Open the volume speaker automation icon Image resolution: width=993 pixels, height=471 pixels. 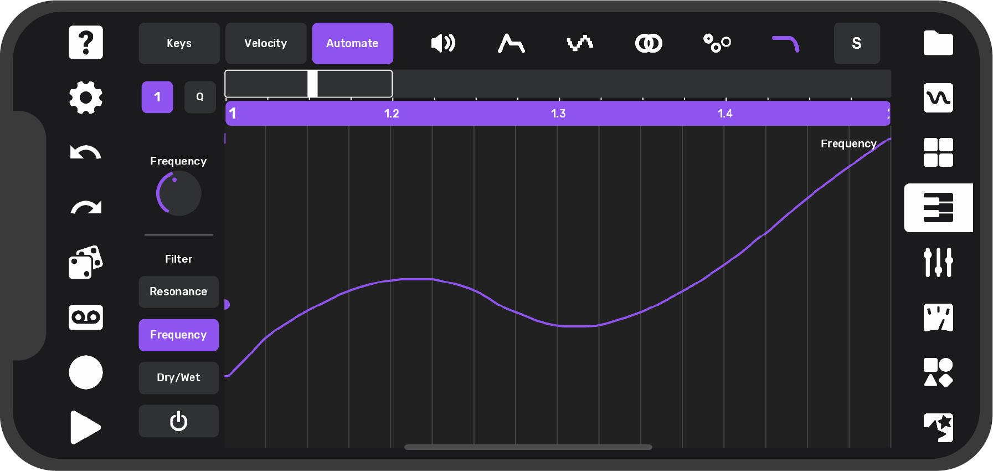[x=443, y=43]
